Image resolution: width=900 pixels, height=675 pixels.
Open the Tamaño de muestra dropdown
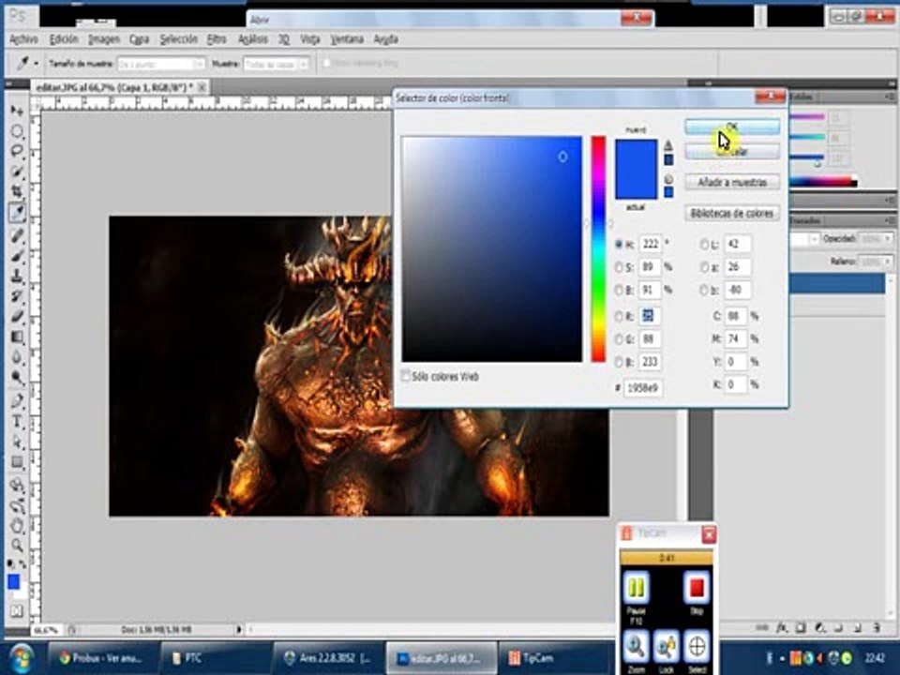(161, 64)
